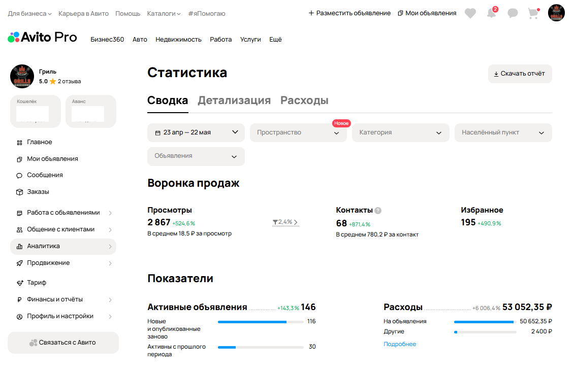
Task: Click the funnel conversion 2,4% indicator
Action: click(285, 222)
